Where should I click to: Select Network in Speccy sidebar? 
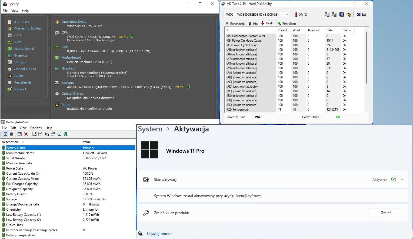pos(21,89)
